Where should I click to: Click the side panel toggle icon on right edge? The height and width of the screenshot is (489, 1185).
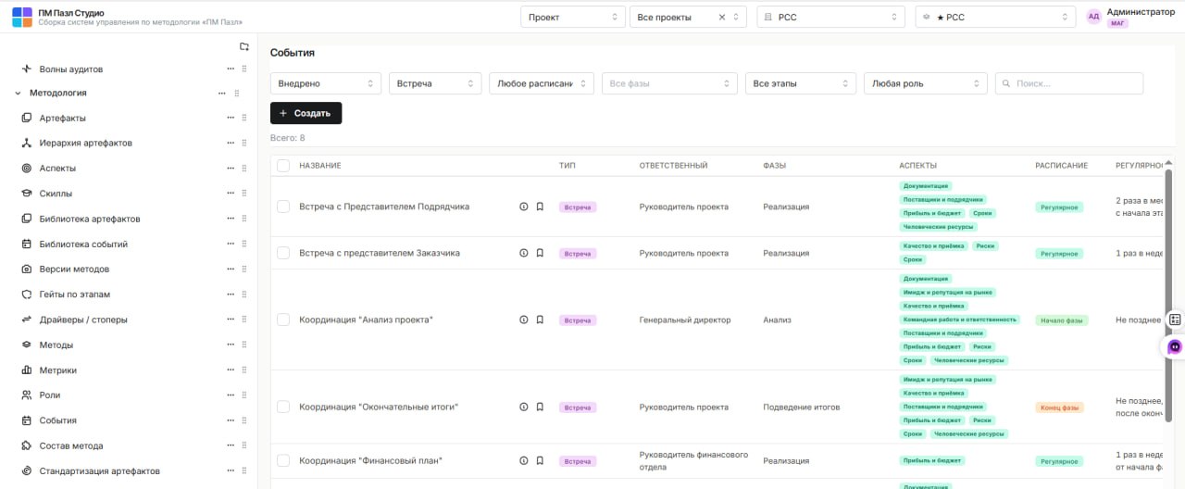[x=1174, y=320]
